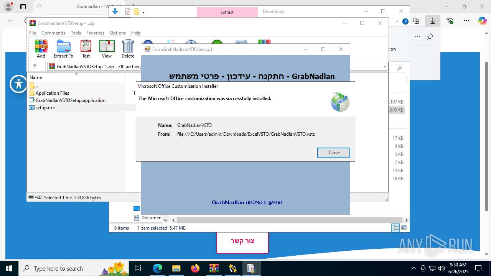Click the Explorer search magnifier box

tap(399, 69)
